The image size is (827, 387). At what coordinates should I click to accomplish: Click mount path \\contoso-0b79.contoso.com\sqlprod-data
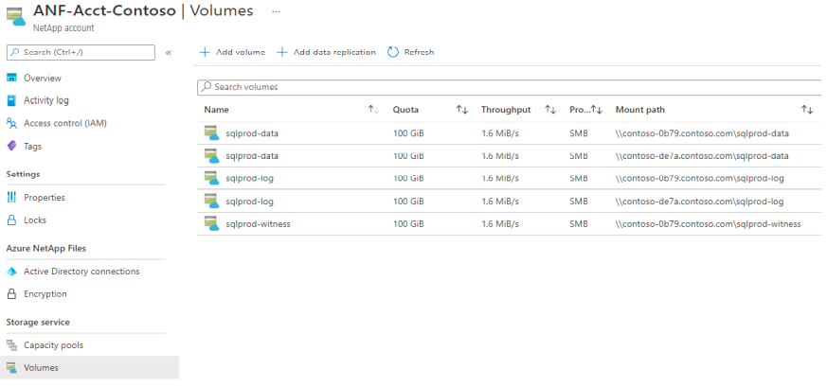[702, 133]
